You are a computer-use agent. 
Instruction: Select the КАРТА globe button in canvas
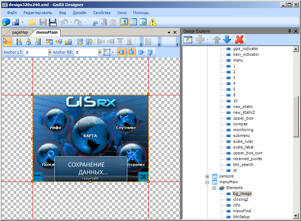coord(90,136)
